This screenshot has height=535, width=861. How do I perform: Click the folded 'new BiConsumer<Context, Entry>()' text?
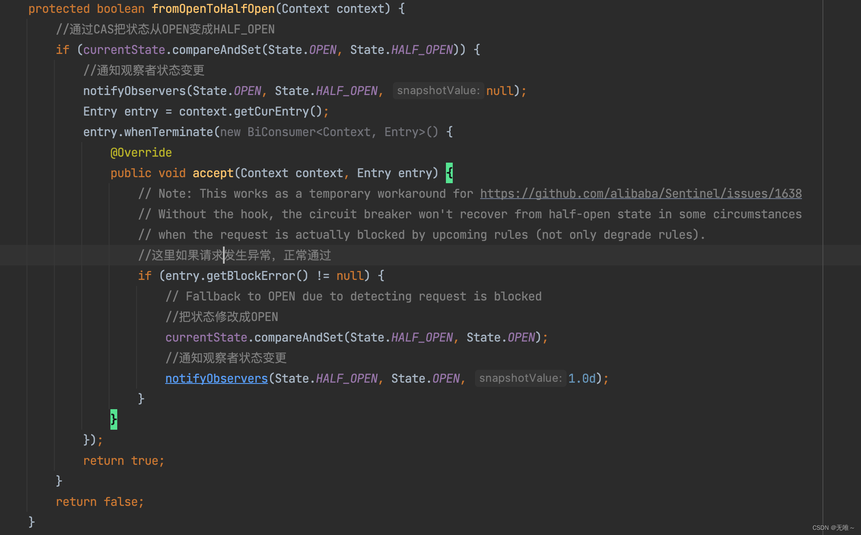click(x=330, y=132)
